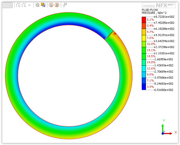
Task: Enable the orange circled cursor select icon
Action: (x=51, y=5)
